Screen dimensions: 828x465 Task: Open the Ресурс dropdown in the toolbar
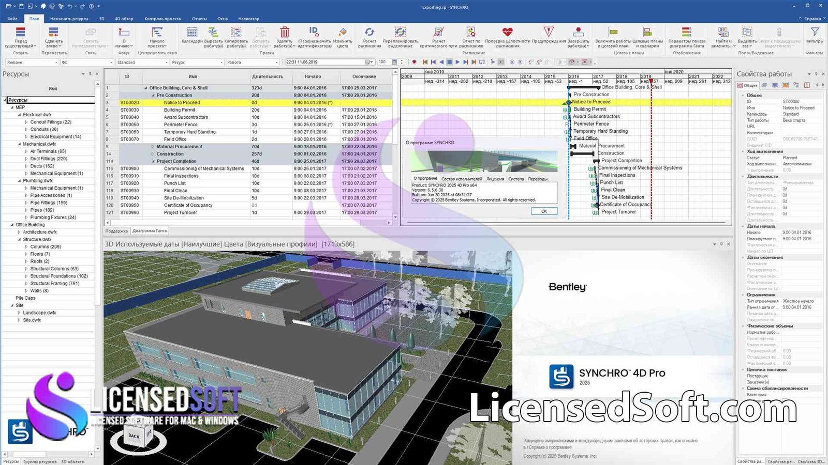coord(221,62)
